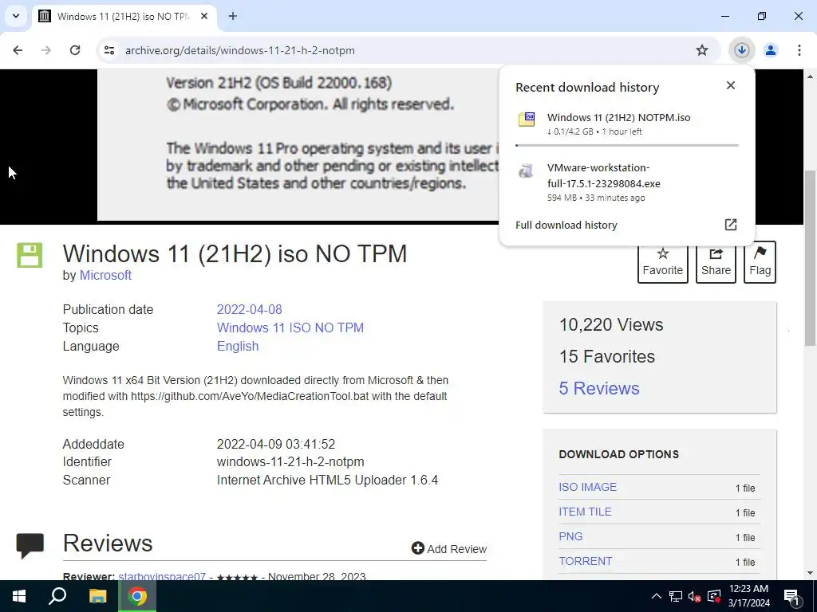Click the Addeddate value 2022-04-09 03:41:52
Viewport: 817px width, 612px height.
pos(275,444)
